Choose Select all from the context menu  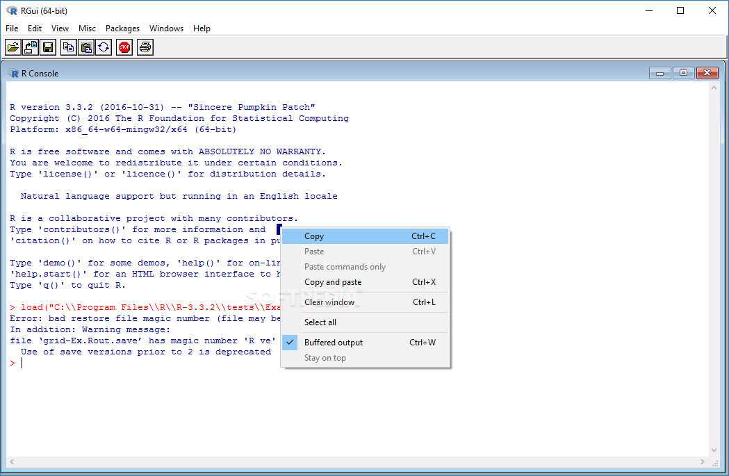tap(320, 322)
